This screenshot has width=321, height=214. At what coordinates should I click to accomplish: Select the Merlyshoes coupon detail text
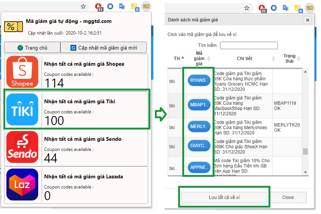(240, 128)
